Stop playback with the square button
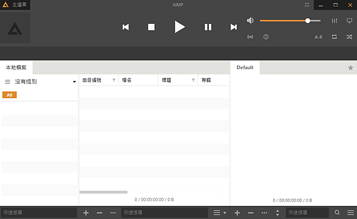The height and width of the screenshot is (219, 357). click(x=151, y=27)
